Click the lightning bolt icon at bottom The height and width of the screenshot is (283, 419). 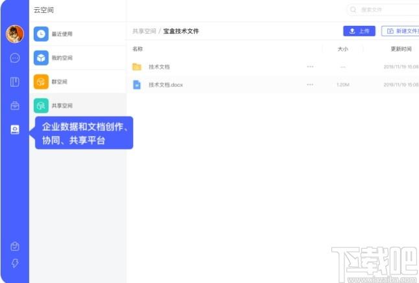(15, 263)
